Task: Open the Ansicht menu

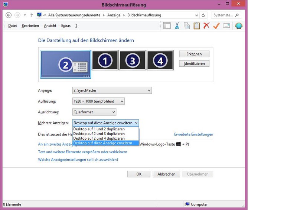Action: [x=50, y=26]
